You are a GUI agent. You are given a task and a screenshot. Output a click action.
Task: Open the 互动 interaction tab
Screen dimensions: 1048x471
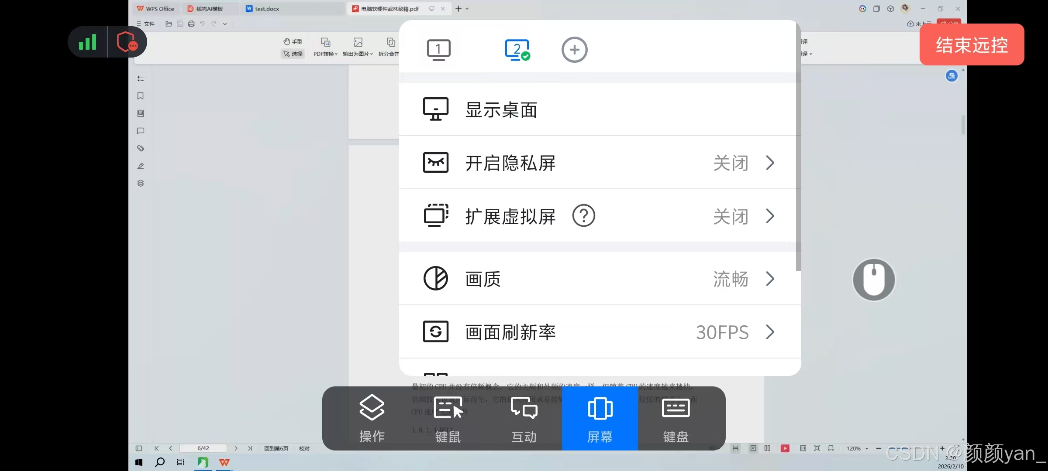(x=524, y=418)
